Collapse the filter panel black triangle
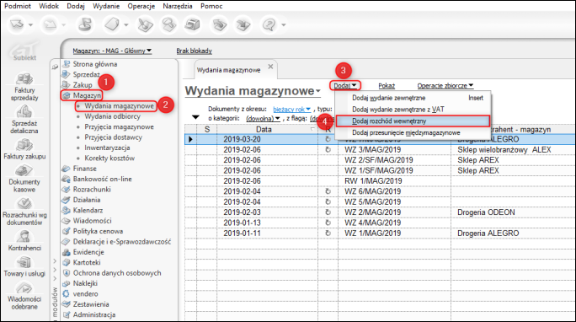The width and height of the screenshot is (576, 322). 195,117
